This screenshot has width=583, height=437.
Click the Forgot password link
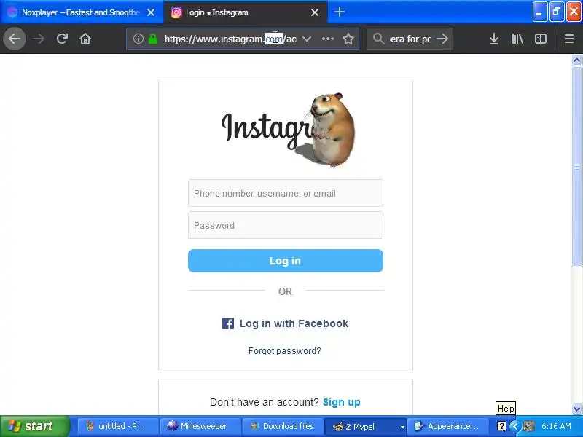tap(285, 351)
